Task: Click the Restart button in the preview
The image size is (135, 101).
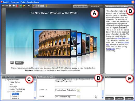Action: tap(19, 63)
